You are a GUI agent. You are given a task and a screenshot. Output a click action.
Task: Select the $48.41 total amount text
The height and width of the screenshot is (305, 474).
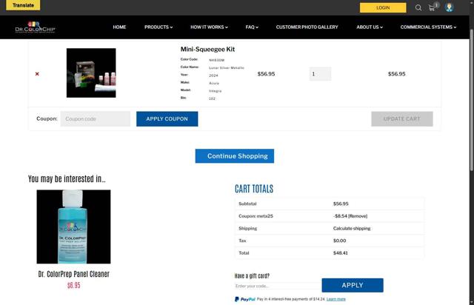click(341, 253)
